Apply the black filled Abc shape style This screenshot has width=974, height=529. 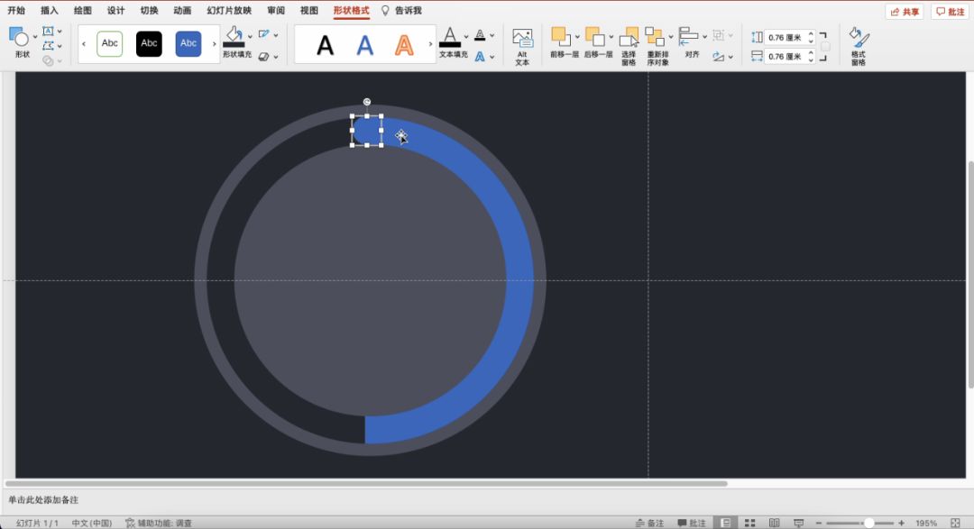point(149,43)
